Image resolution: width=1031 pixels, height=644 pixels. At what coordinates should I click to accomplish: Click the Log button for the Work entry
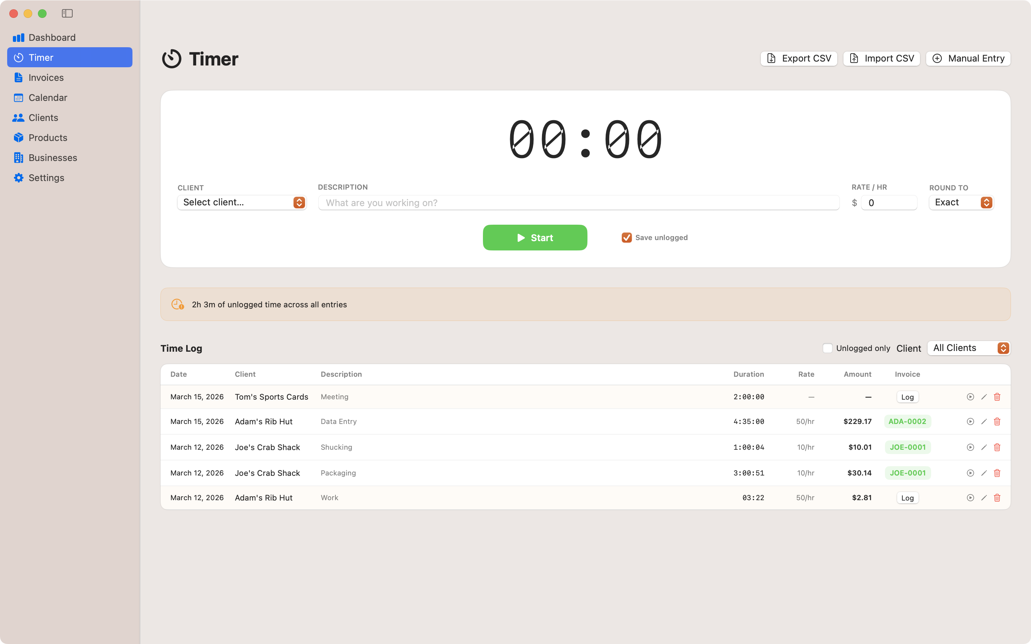(907, 498)
